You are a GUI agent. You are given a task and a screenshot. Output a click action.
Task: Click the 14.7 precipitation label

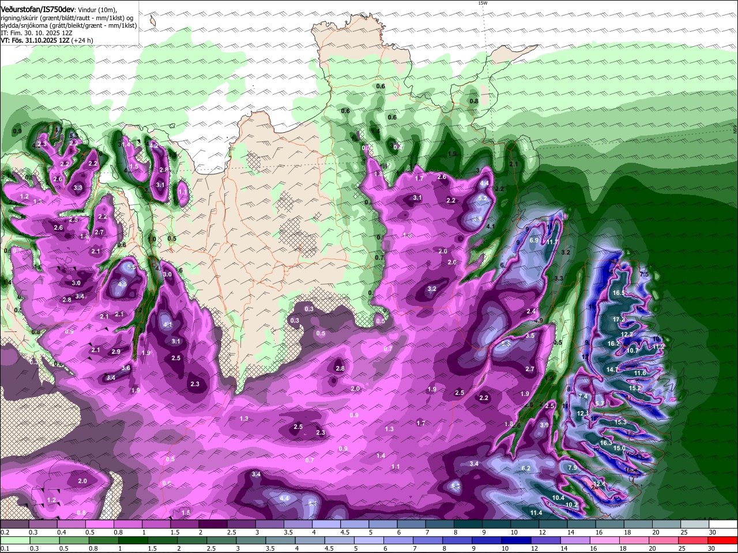[x=612, y=369]
